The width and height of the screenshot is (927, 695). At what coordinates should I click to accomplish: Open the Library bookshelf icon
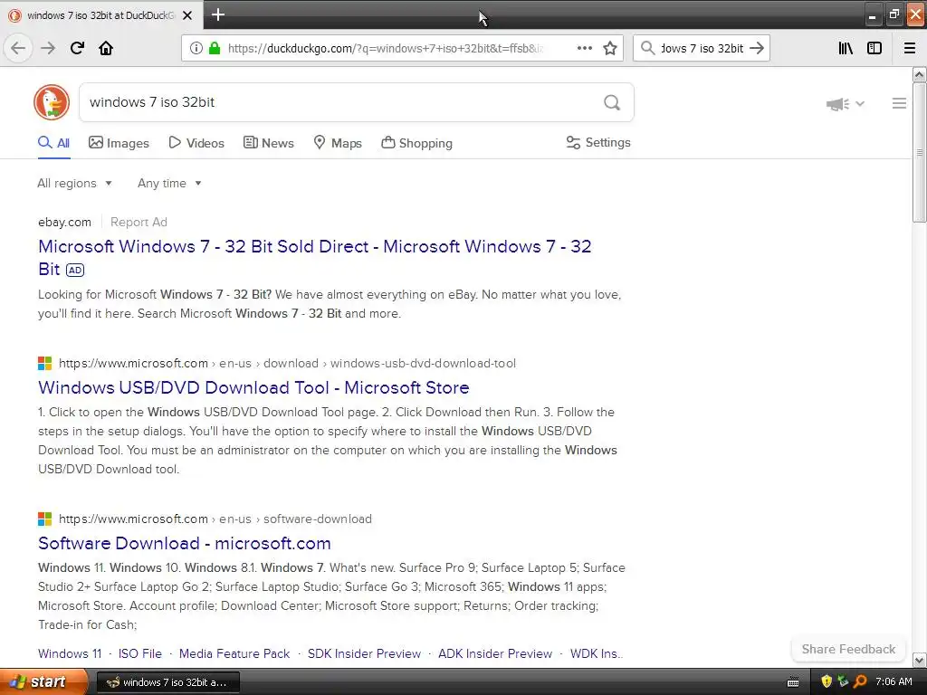tap(846, 48)
